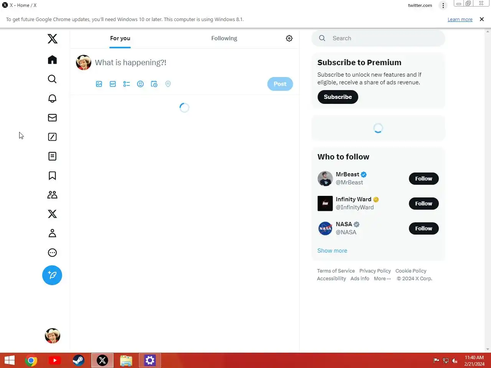Open Profile person icon in sidebar
The image size is (491, 368).
pos(52,233)
